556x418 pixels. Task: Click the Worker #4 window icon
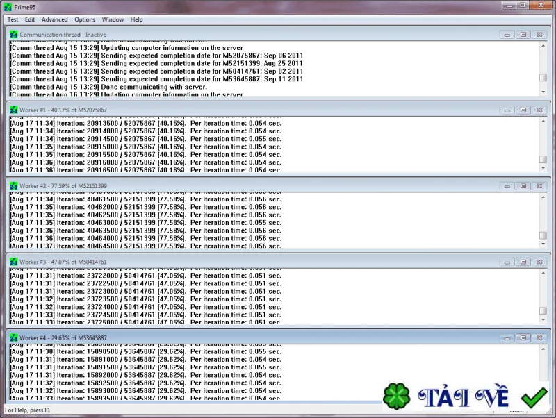click(13, 338)
